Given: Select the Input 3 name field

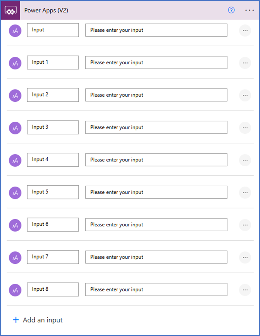Looking at the screenshot, I should 53,127.
